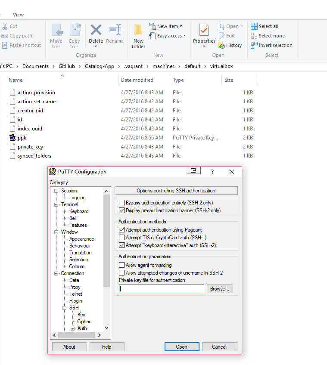Click the category tree horizontal scrollbar thumb
The height and width of the screenshot is (365, 327).
77,335
